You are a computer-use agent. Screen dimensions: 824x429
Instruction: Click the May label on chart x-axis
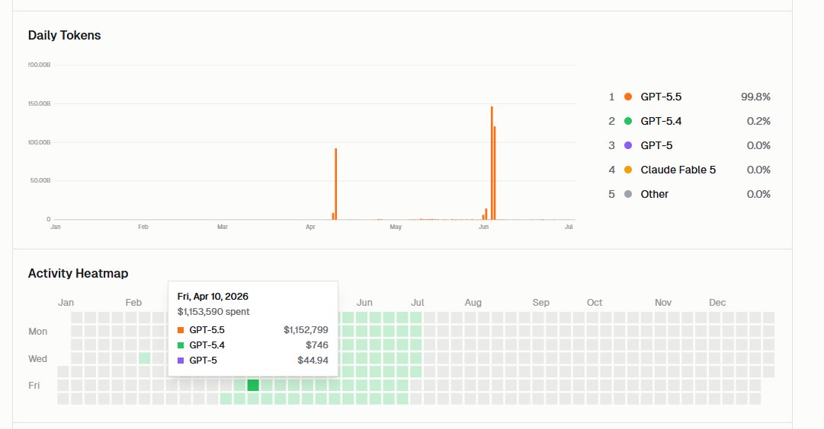tap(395, 227)
